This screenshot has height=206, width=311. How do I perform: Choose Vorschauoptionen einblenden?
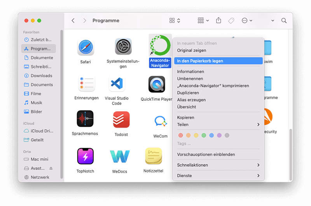pyautogui.click(x=218, y=154)
